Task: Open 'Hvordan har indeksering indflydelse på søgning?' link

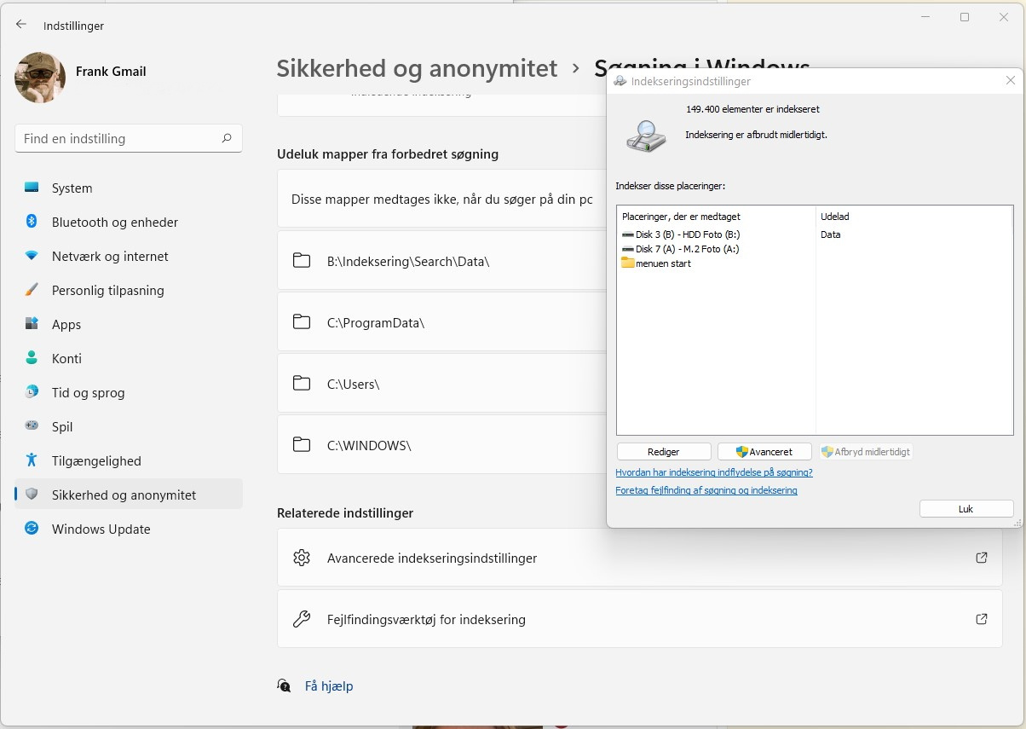Action: coord(714,472)
